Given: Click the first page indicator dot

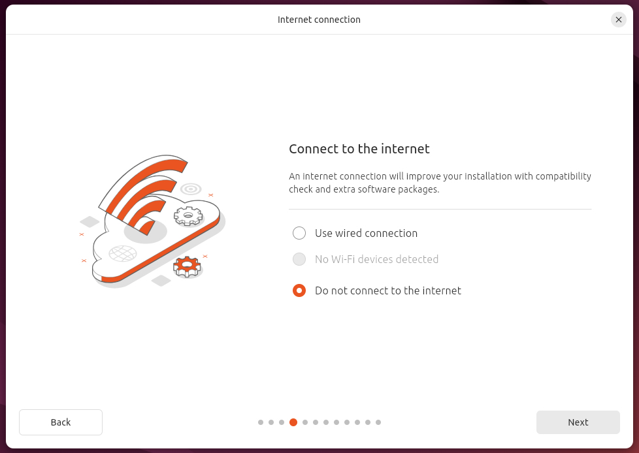Looking at the screenshot, I should click(261, 422).
